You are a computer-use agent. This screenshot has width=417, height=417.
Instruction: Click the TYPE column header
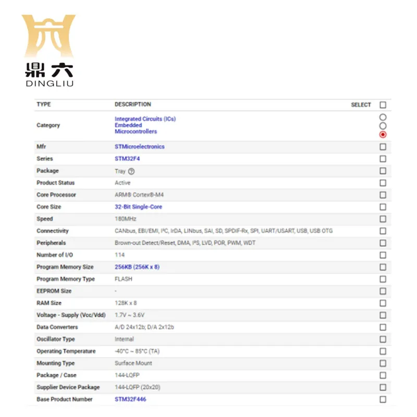point(44,104)
